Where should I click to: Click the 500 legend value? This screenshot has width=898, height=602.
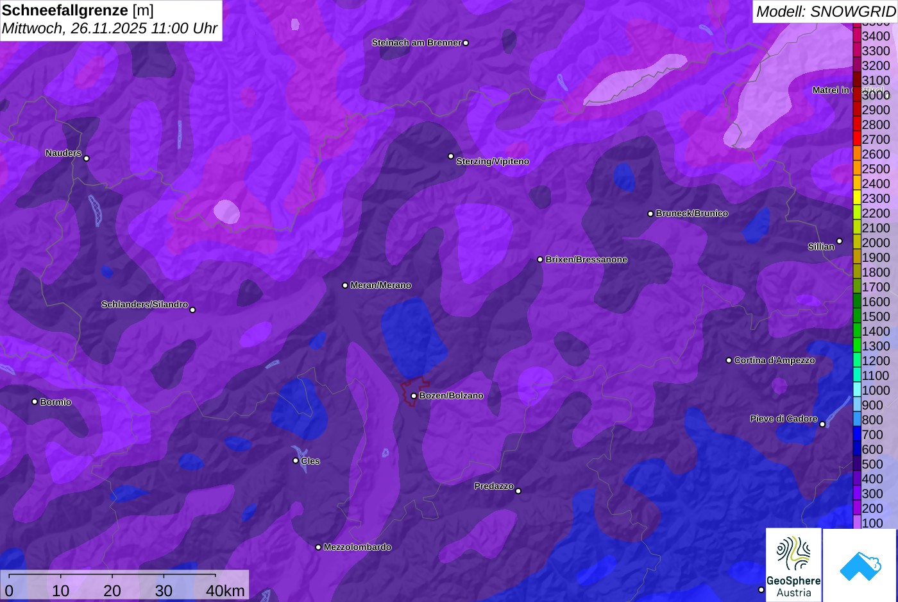872,464
